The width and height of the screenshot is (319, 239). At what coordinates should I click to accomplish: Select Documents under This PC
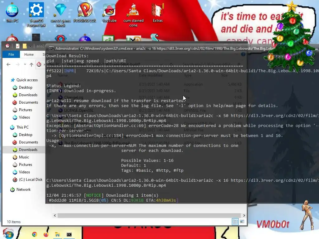click(26, 142)
